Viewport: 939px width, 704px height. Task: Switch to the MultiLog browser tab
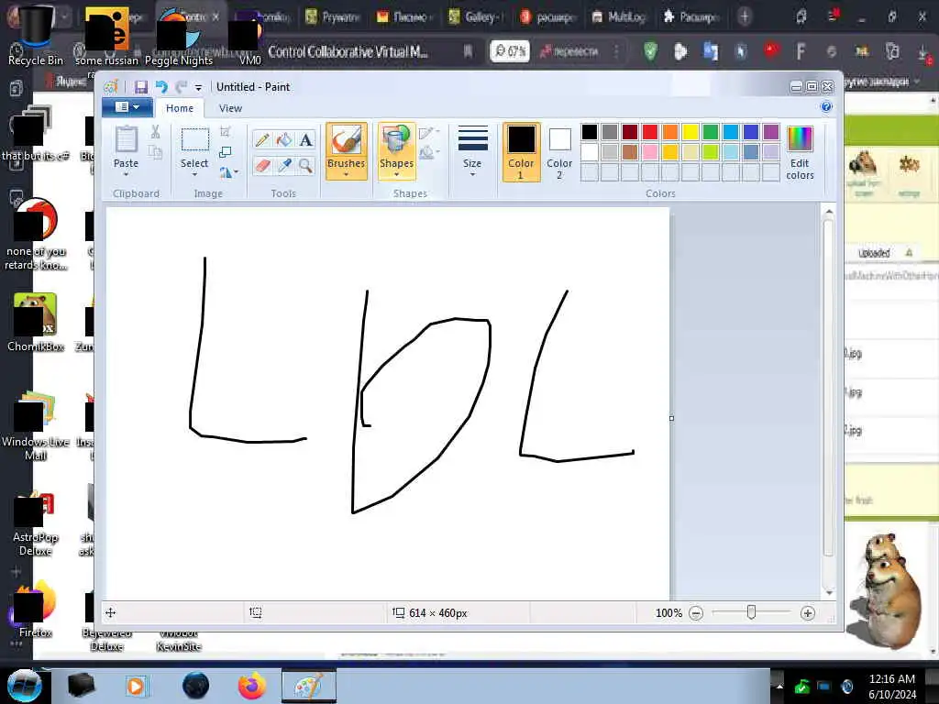(619, 16)
